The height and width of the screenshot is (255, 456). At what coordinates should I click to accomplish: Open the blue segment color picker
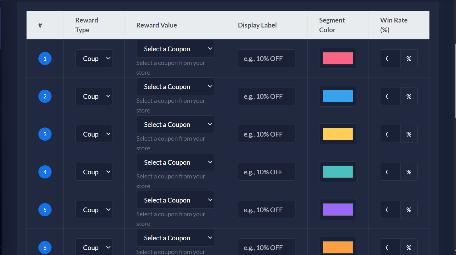[x=338, y=96]
